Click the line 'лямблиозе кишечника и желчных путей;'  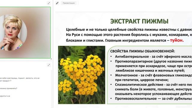click(x=150, y=70)
